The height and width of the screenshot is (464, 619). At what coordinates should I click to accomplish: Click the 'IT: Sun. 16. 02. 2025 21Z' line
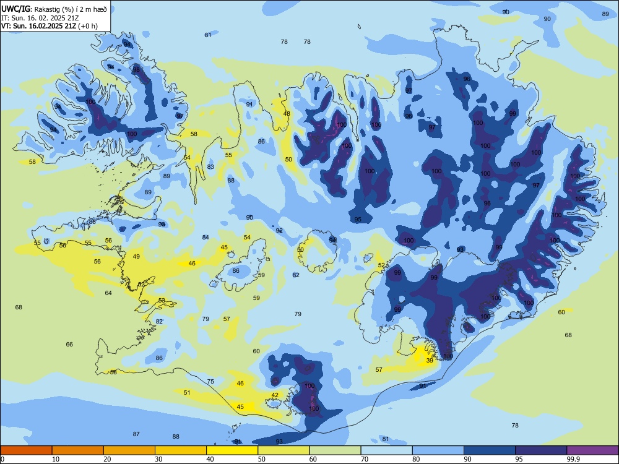[x=40, y=18]
